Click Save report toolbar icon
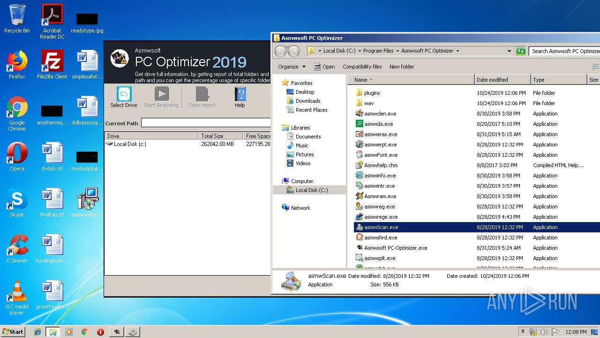Image resolution: width=600 pixels, height=338 pixels. (x=202, y=98)
